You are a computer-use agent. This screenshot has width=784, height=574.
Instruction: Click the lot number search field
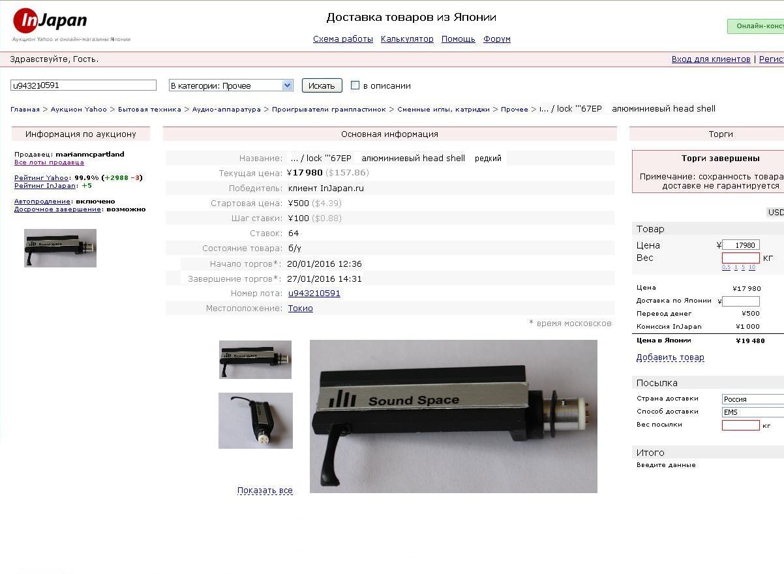(x=83, y=85)
